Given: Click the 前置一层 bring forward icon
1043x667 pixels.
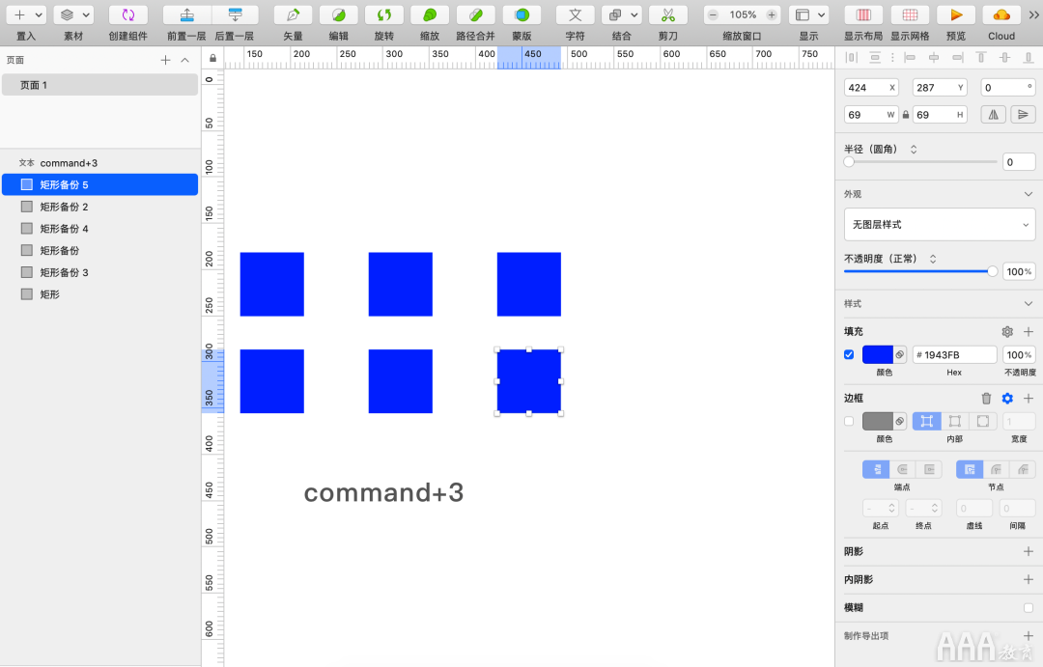Looking at the screenshot, I should (x=187, y=14).
